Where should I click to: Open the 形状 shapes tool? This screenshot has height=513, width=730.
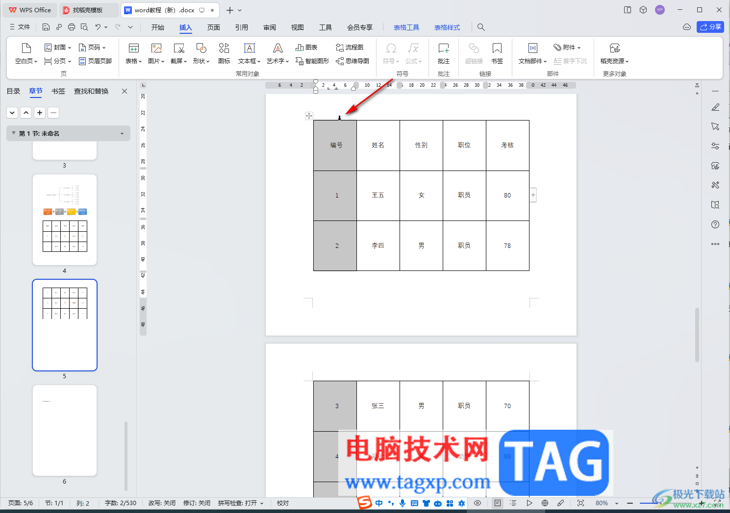coord(201,53)
